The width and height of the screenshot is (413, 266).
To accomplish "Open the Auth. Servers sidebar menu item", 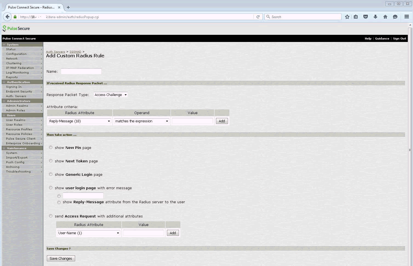I will [16, 96].
